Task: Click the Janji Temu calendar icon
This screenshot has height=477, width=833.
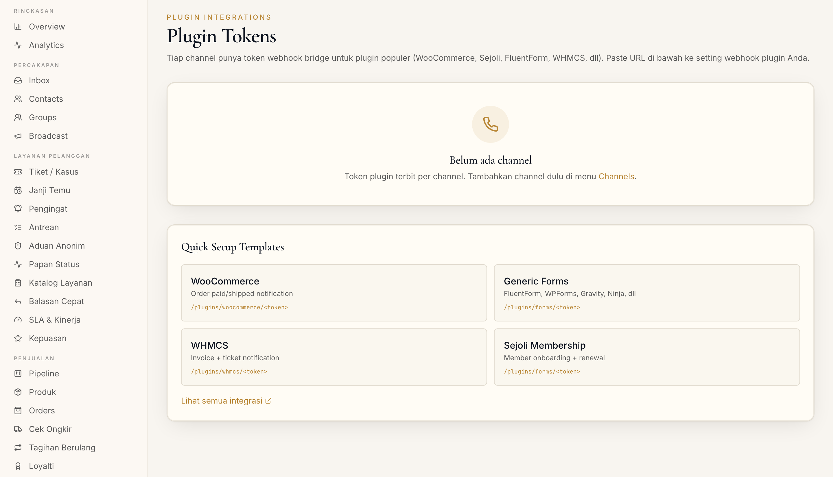Action: pos(18,190)
